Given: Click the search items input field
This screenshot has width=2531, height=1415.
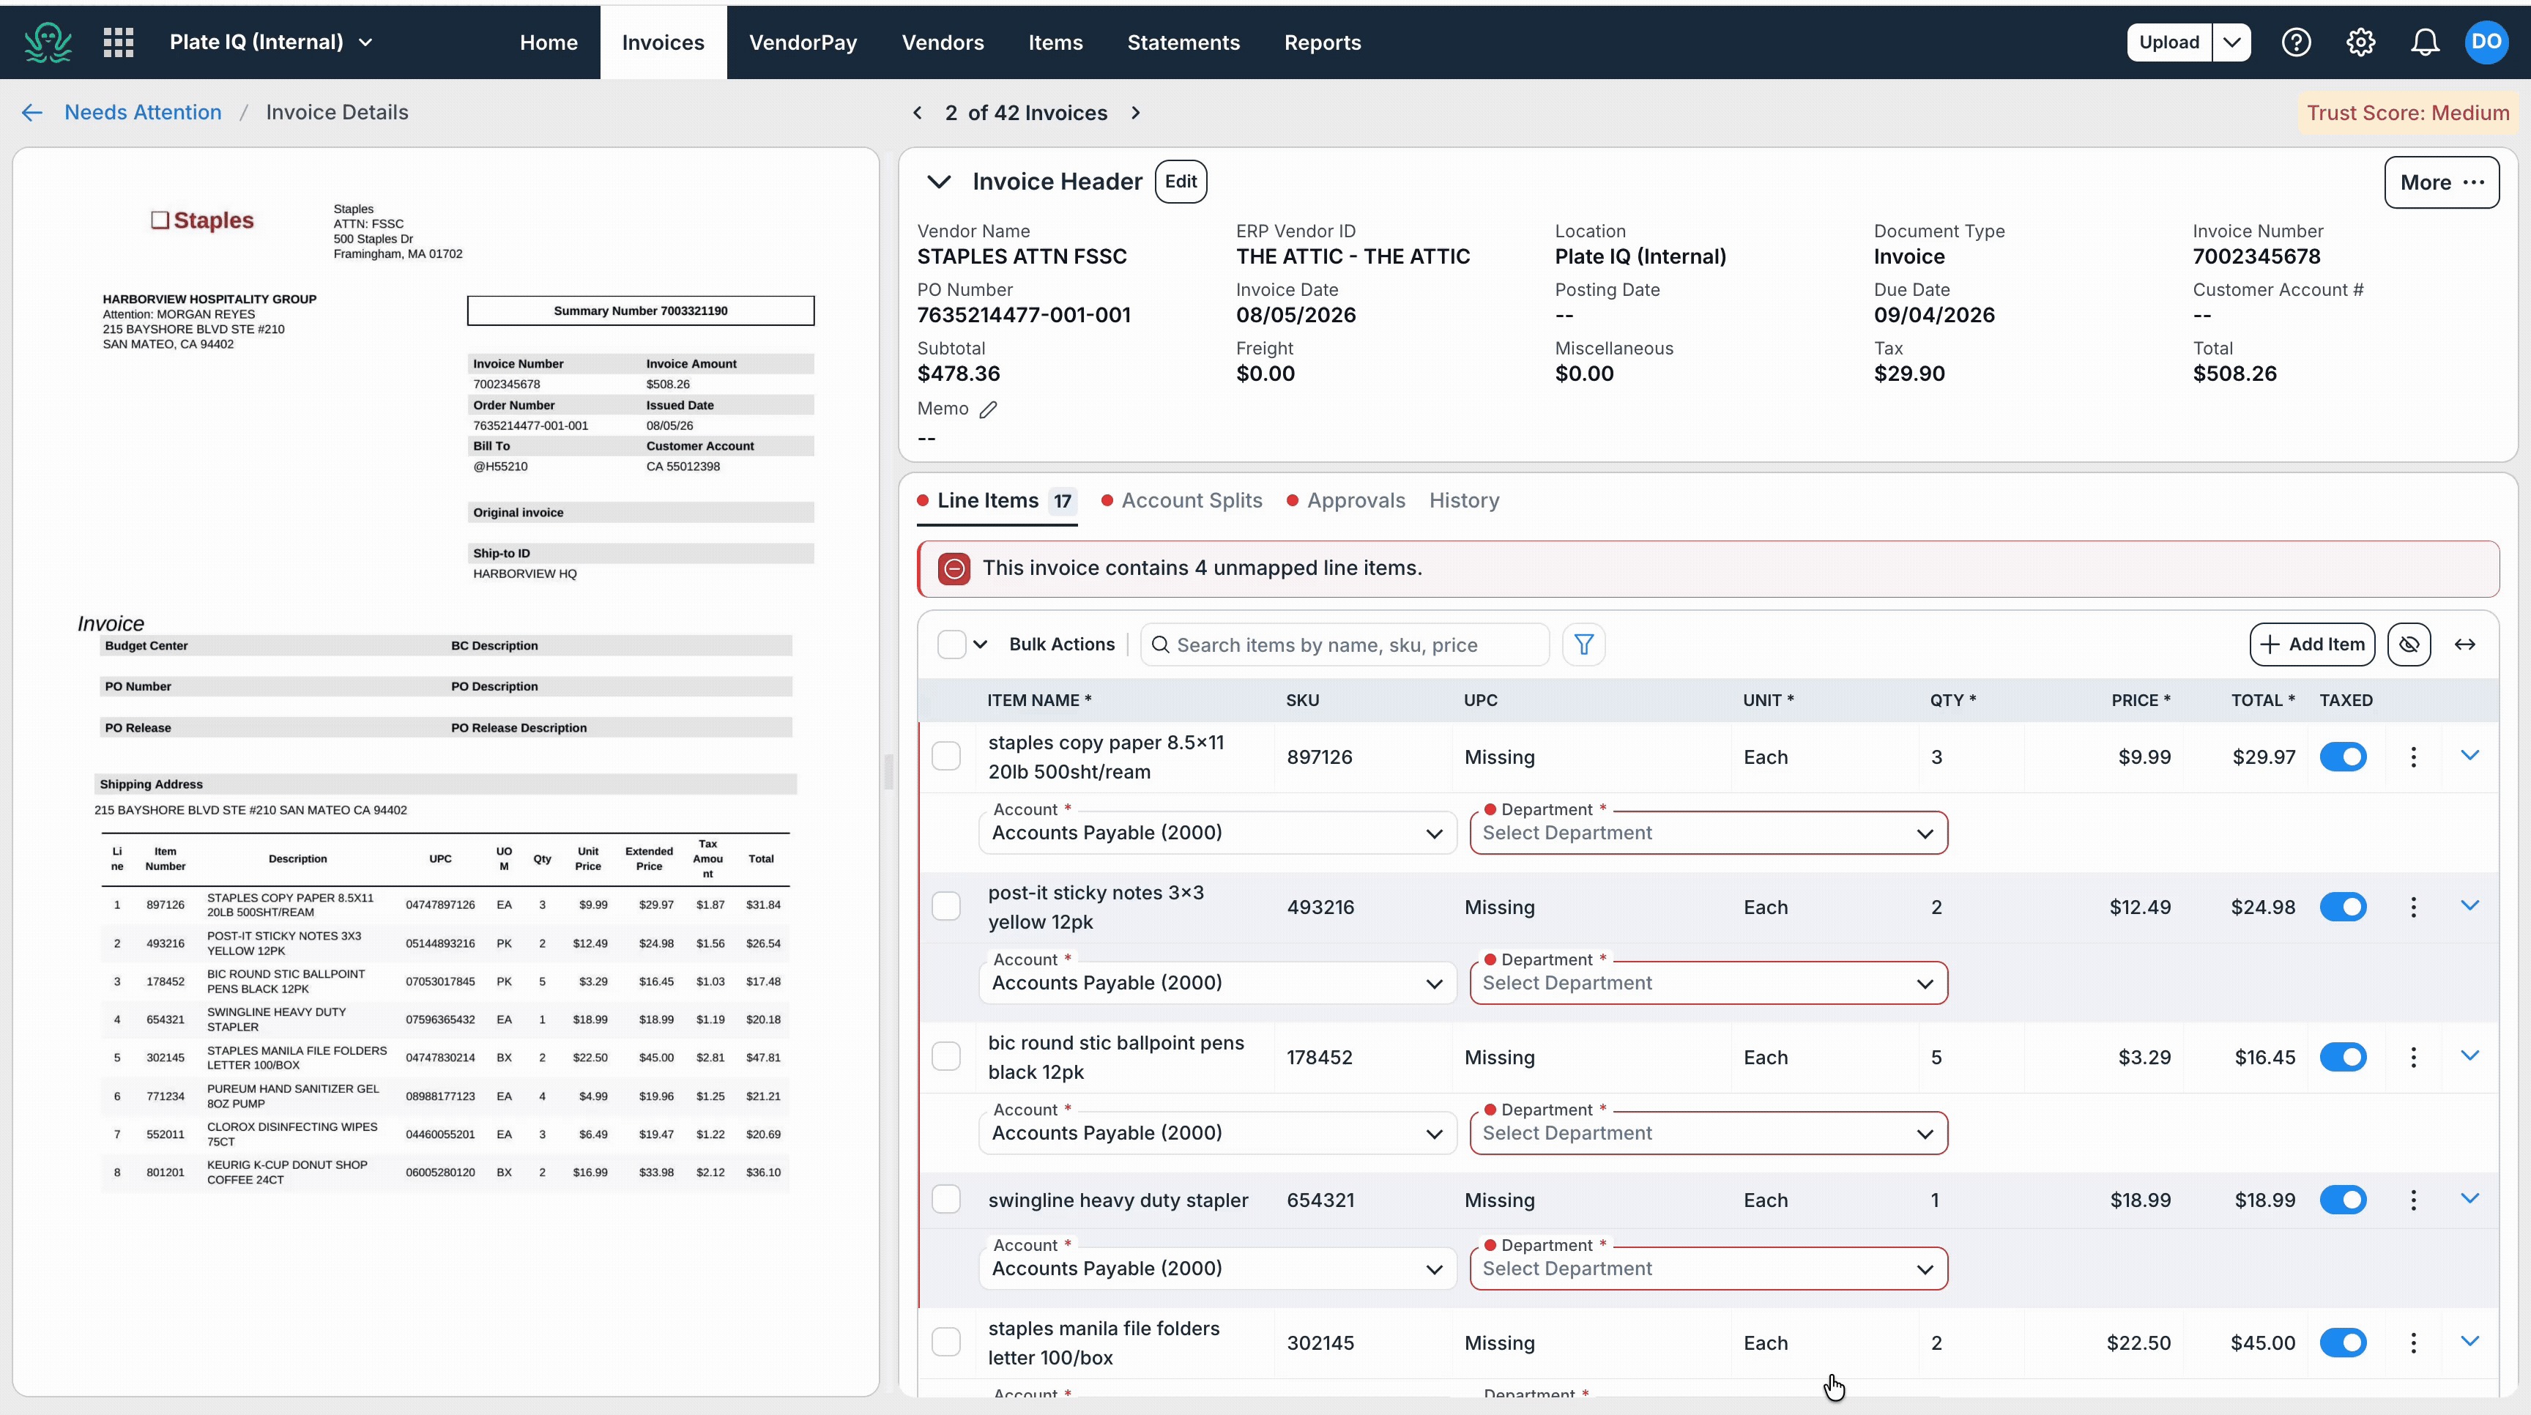Looking at the screenshot, I should [x=1344, y=645].
